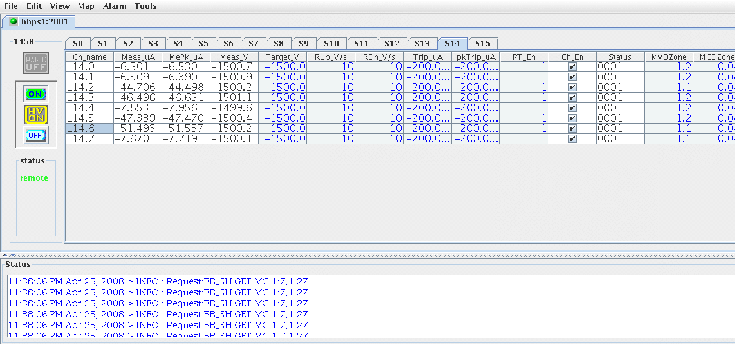Click Target_V cell for L14.3

(283, 98)
